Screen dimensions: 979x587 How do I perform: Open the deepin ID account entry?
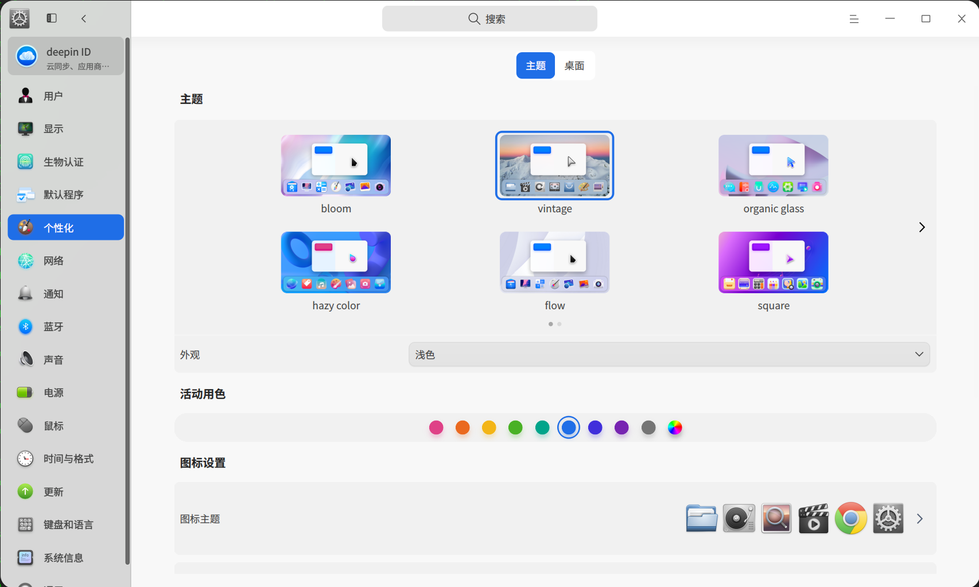[66, 56]
